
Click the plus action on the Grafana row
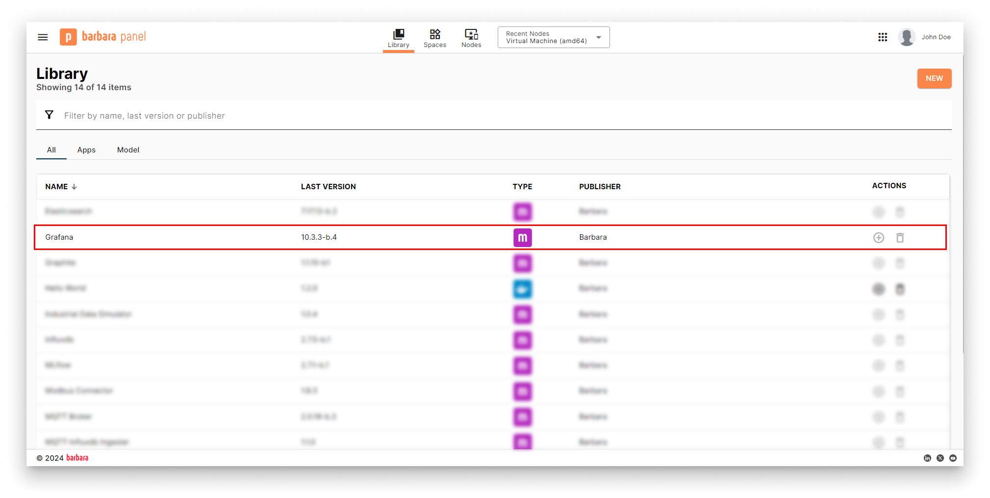click(878, 237)
